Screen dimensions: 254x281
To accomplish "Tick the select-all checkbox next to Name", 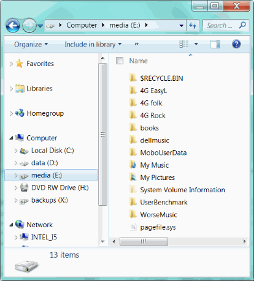I will (120, 61).
